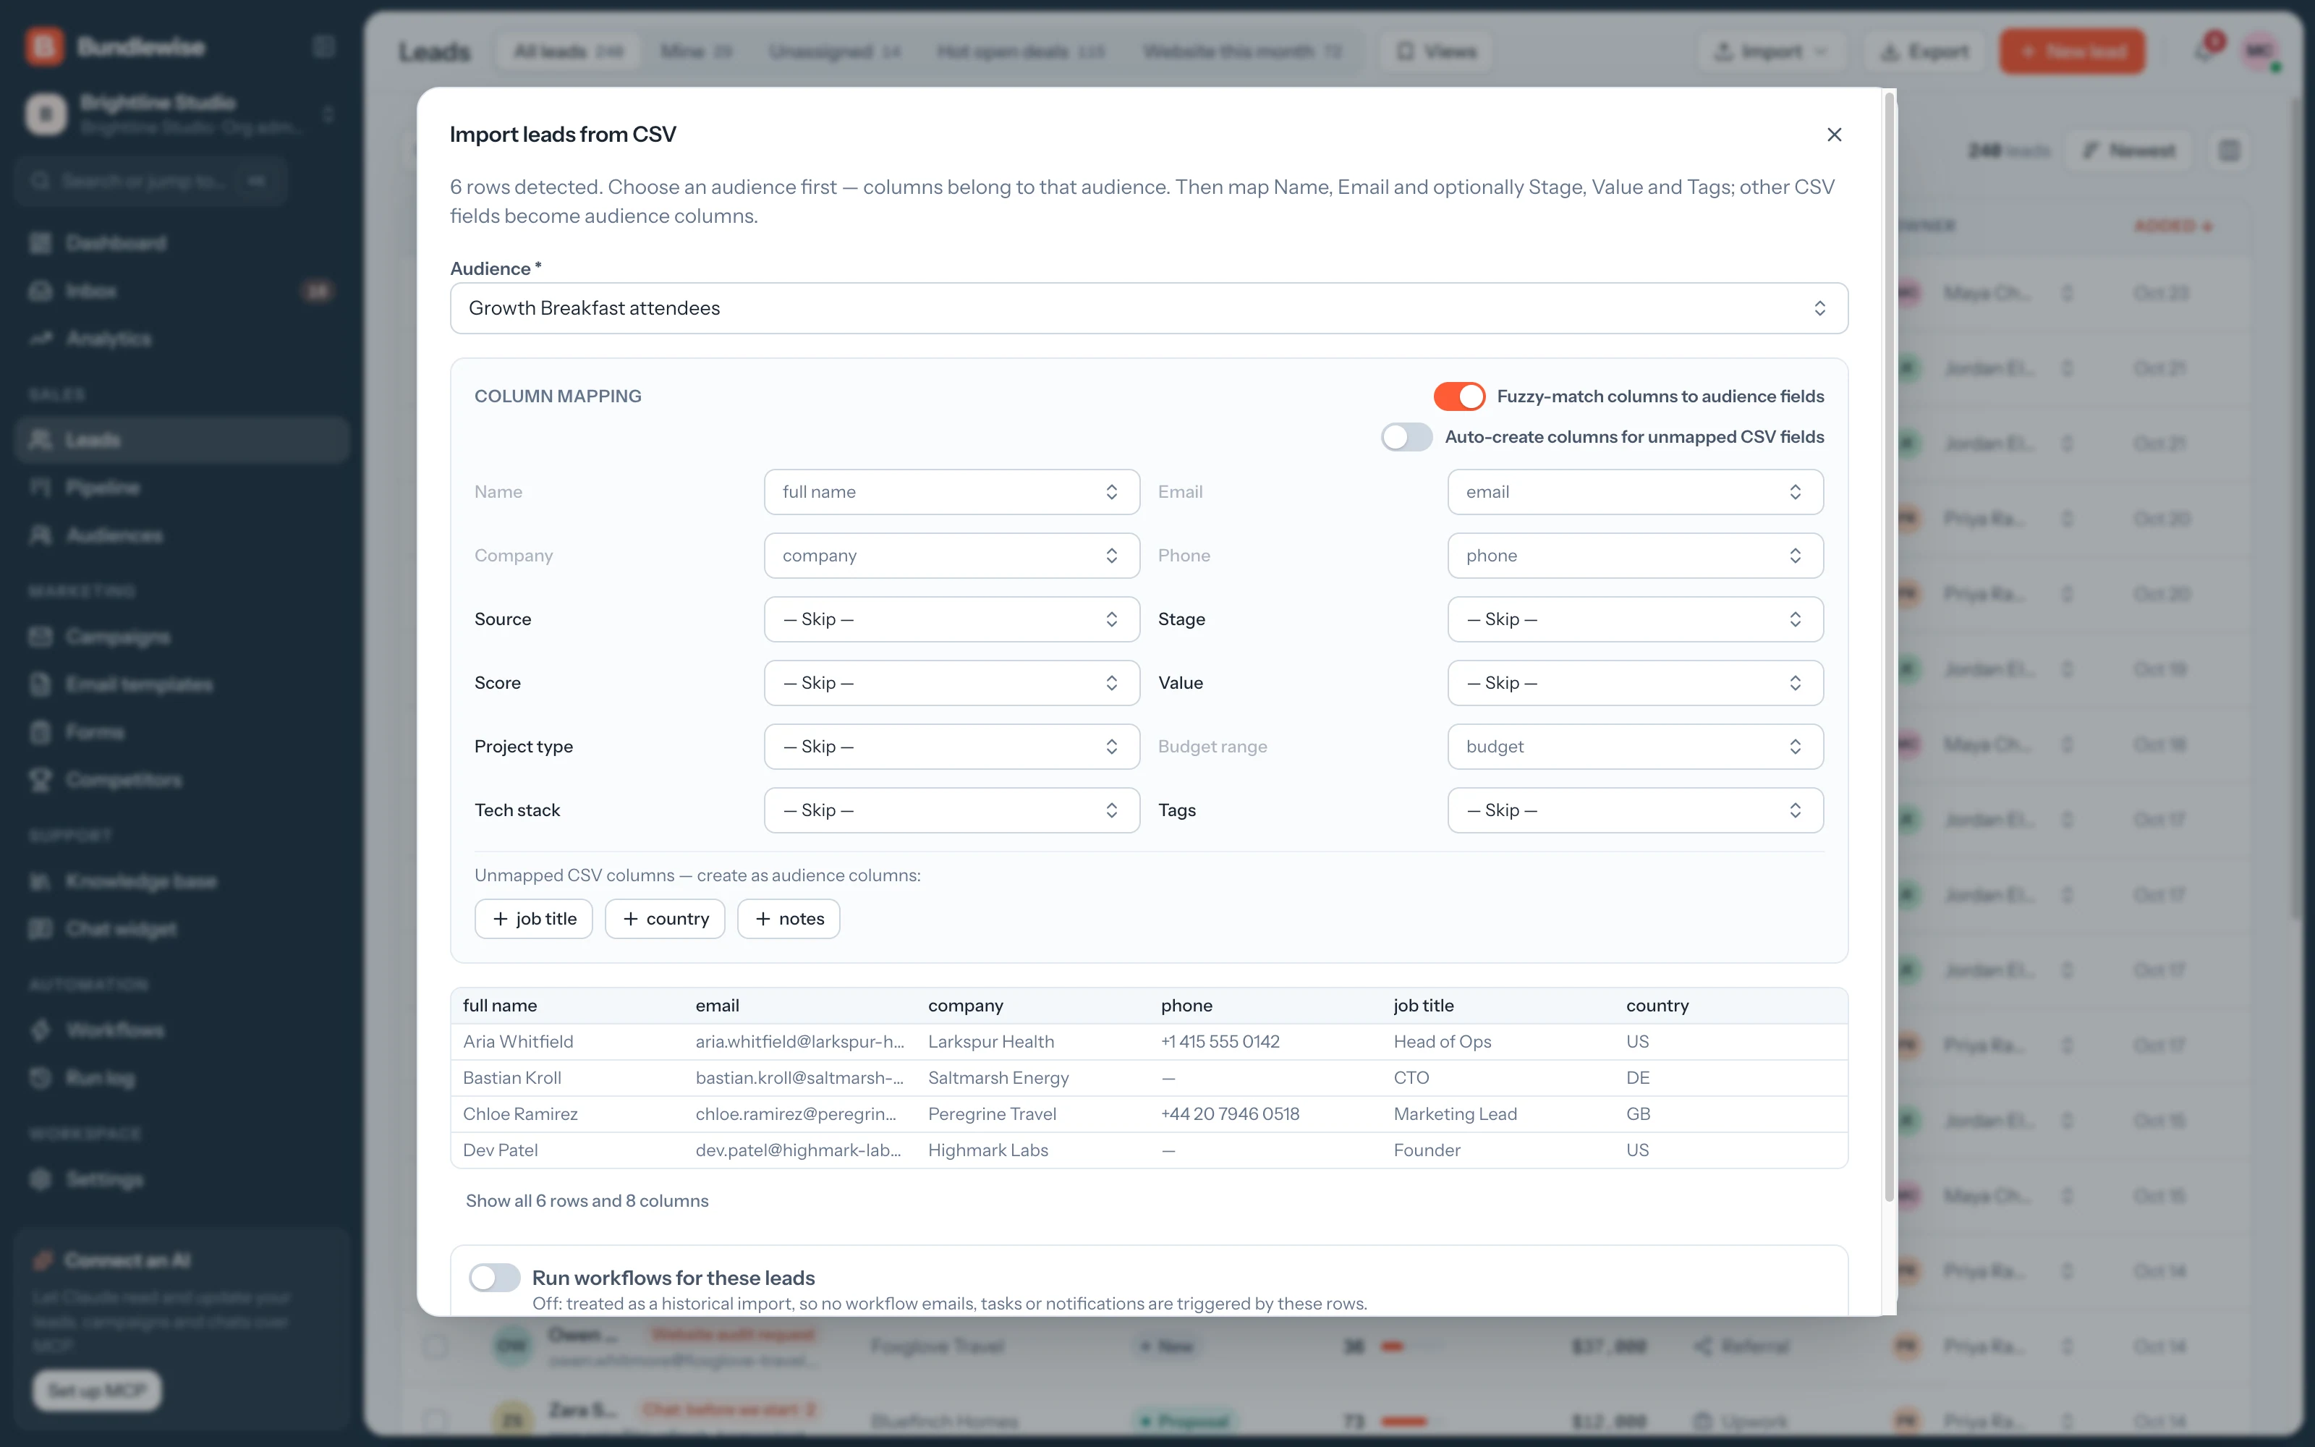Click Saltmarsh Energy company cell

(998, 1079)
